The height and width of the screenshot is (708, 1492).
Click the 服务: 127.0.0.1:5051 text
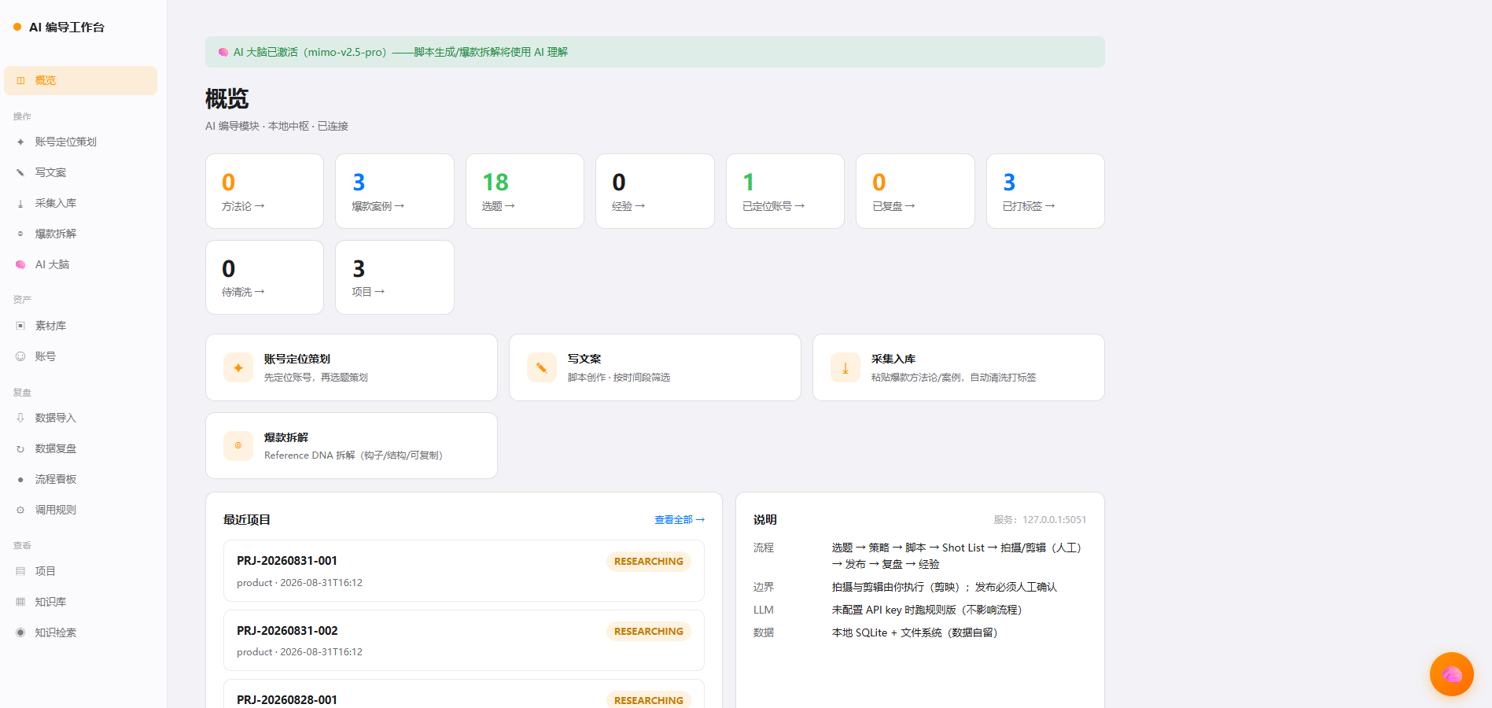(x=1040, y=520)
